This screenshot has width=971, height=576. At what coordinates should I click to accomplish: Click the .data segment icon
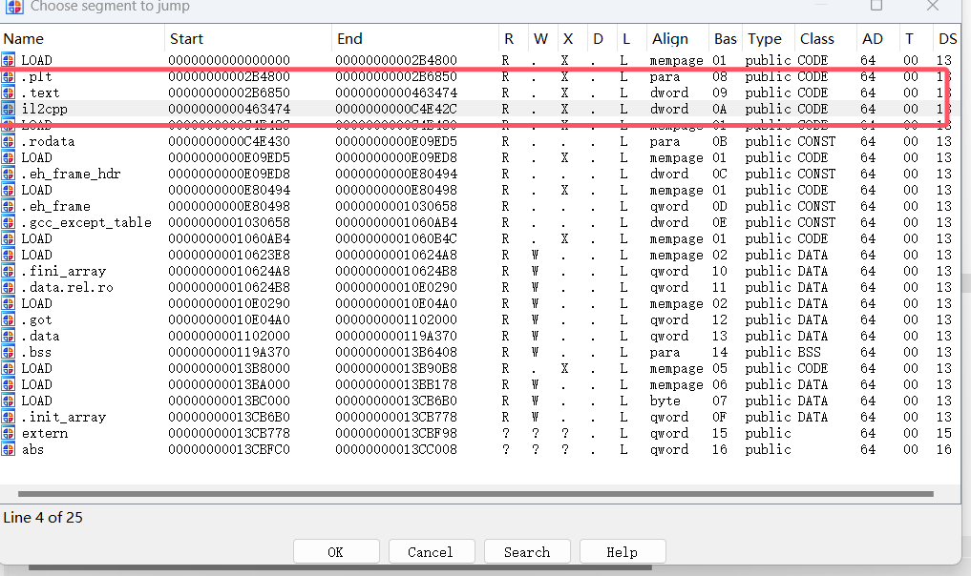tap(8, 336)
